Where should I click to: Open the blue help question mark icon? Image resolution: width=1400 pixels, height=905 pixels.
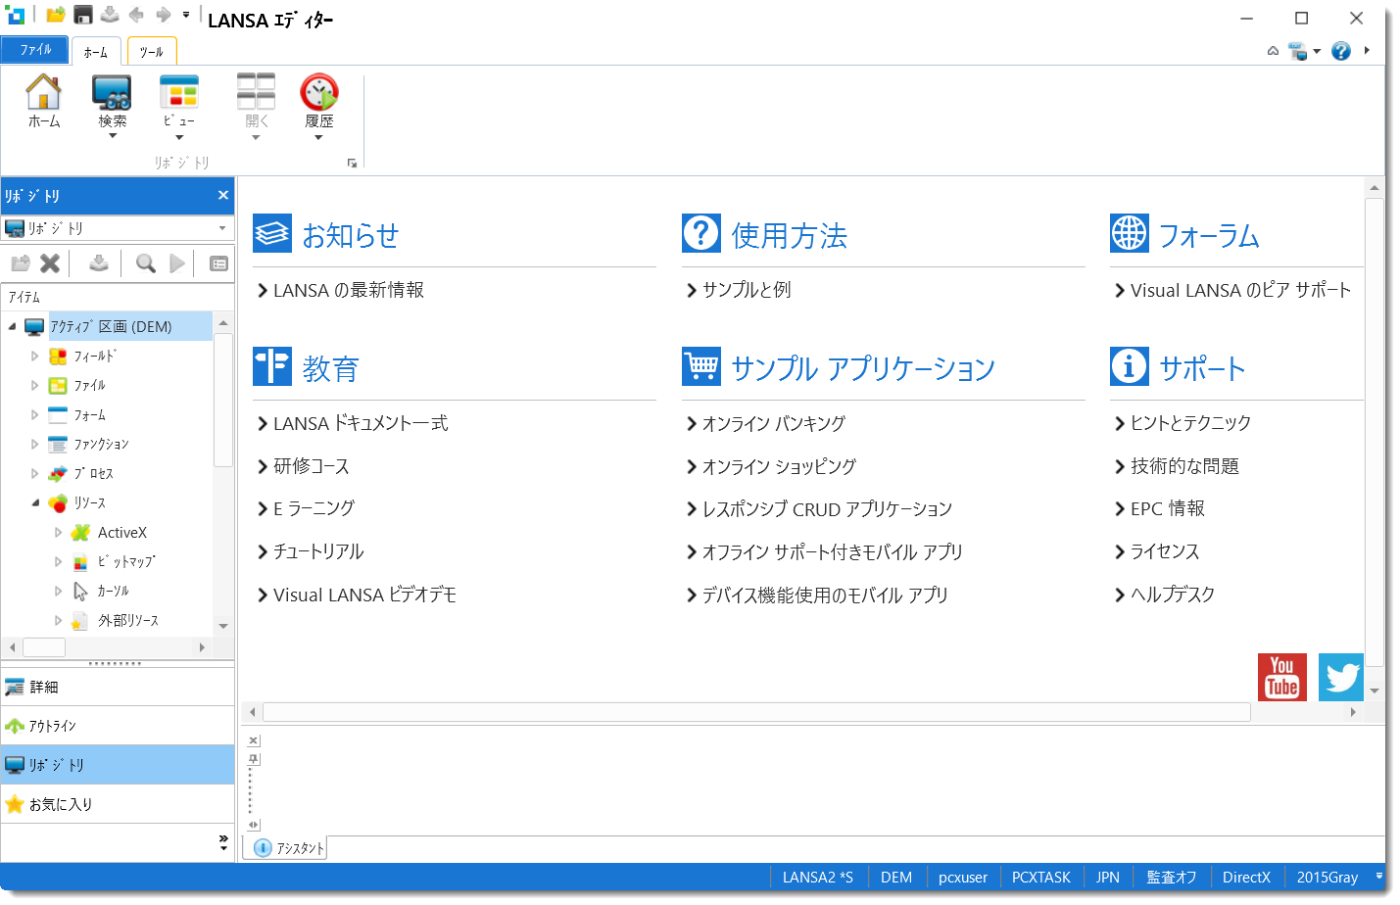[1341, 51]
